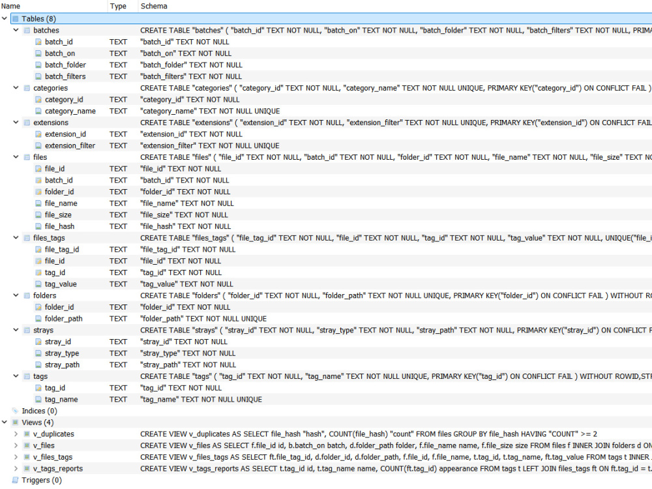Click the categories table icon
This screenshot has width=652, height=489.
27,88
